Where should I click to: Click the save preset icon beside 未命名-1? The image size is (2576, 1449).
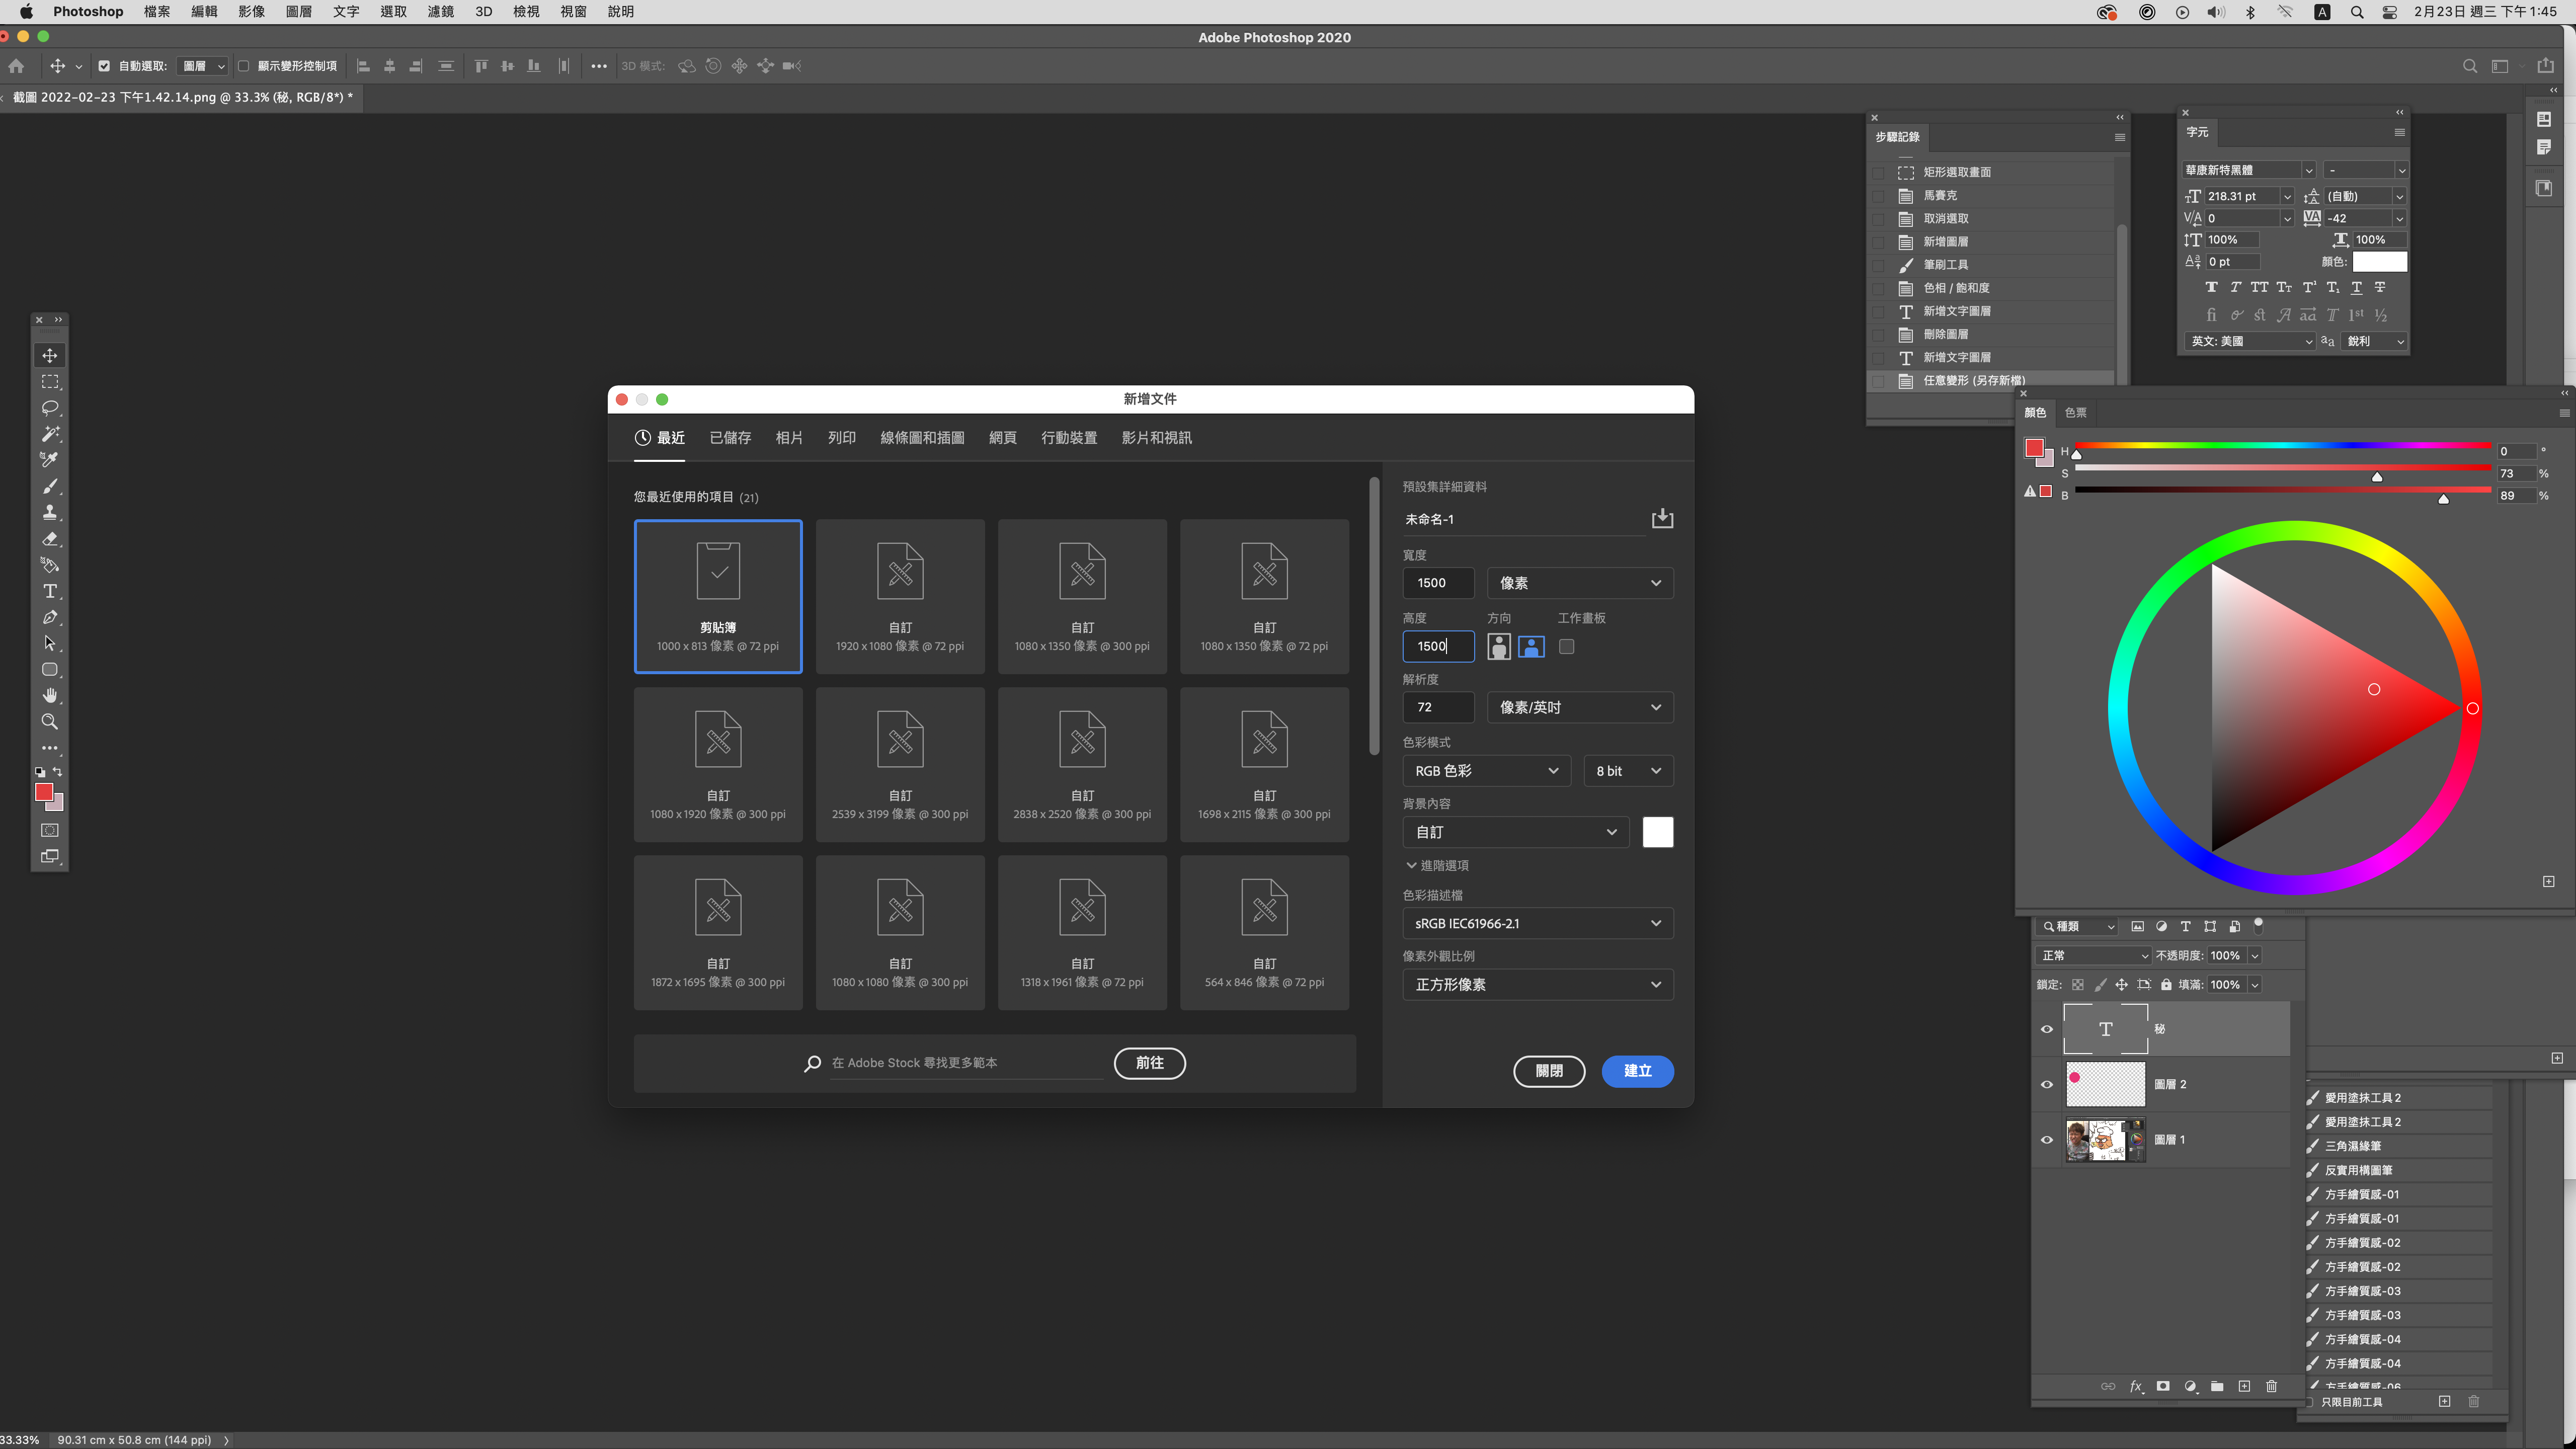pyautogui.click(x=1662, y=518)
